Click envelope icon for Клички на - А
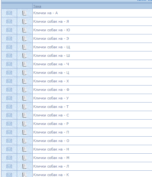The height and width of the screenshot is (177, 152). [9, 13]
